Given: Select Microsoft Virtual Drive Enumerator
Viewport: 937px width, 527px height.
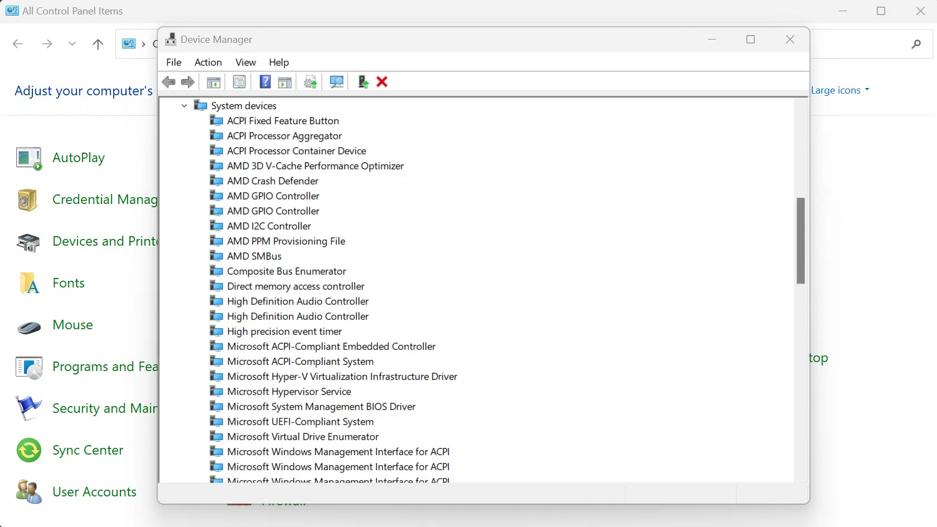Looking at the screenshot, I should click(x=303, y=436).
